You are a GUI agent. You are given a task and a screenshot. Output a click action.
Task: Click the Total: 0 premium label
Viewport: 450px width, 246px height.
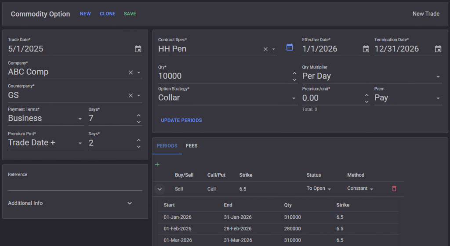309,109
